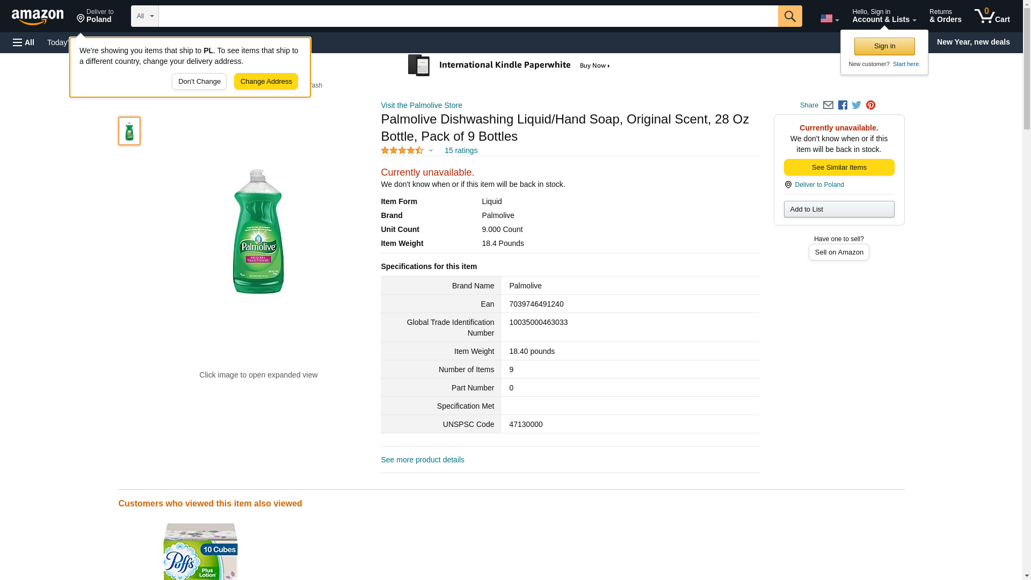Click the 15 ratings link

point(461,150)
